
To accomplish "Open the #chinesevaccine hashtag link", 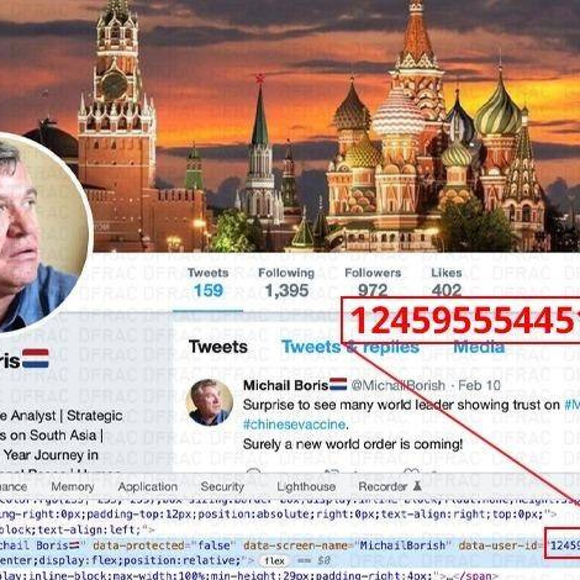I will [295, 424].
